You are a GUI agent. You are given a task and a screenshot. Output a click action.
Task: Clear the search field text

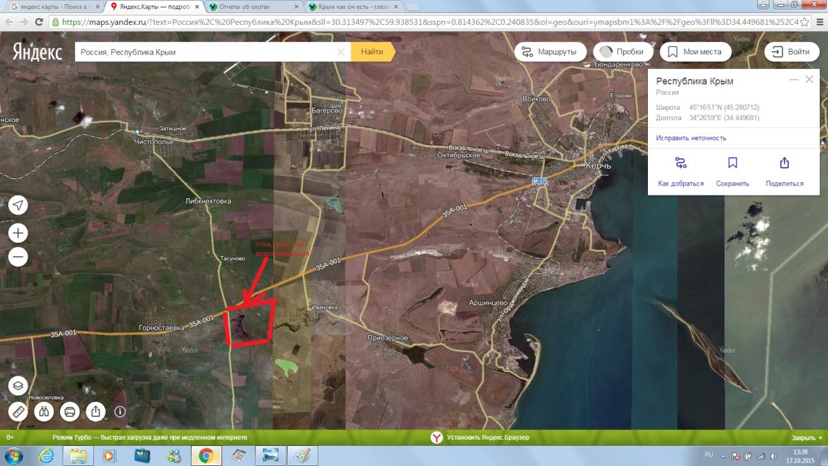tap(341, 52)
